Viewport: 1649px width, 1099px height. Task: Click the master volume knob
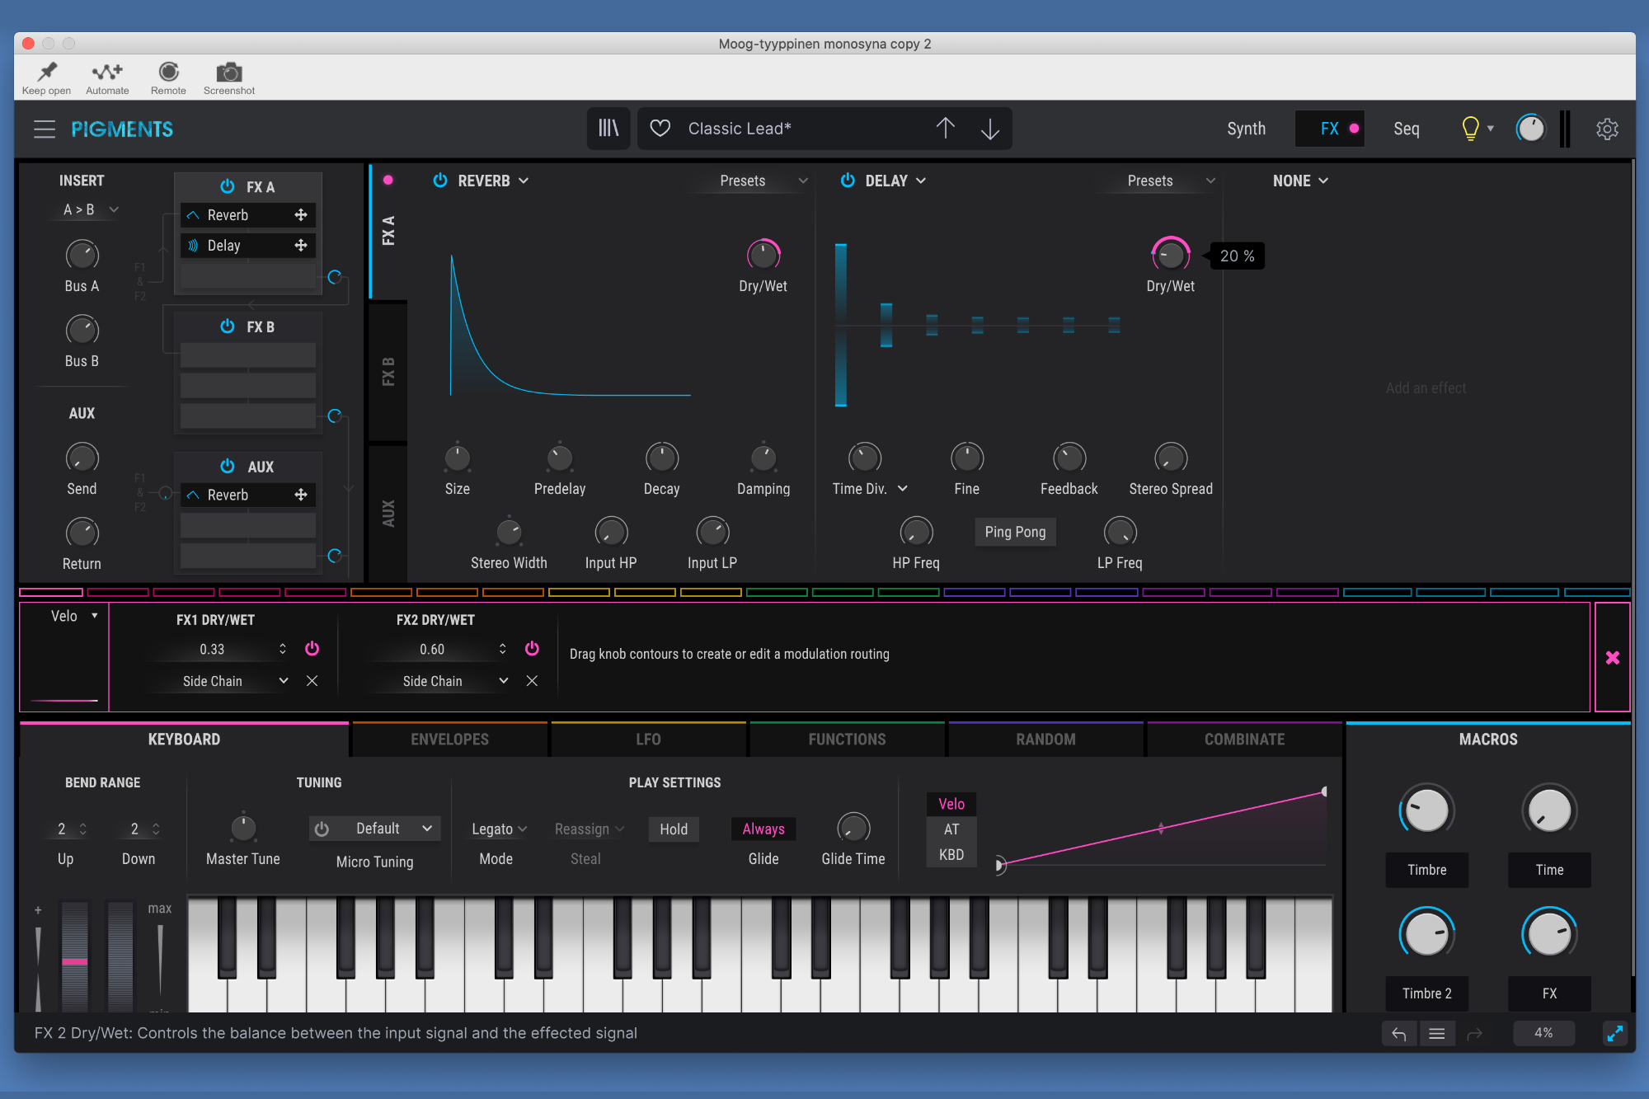click(x=1530, y=129)
